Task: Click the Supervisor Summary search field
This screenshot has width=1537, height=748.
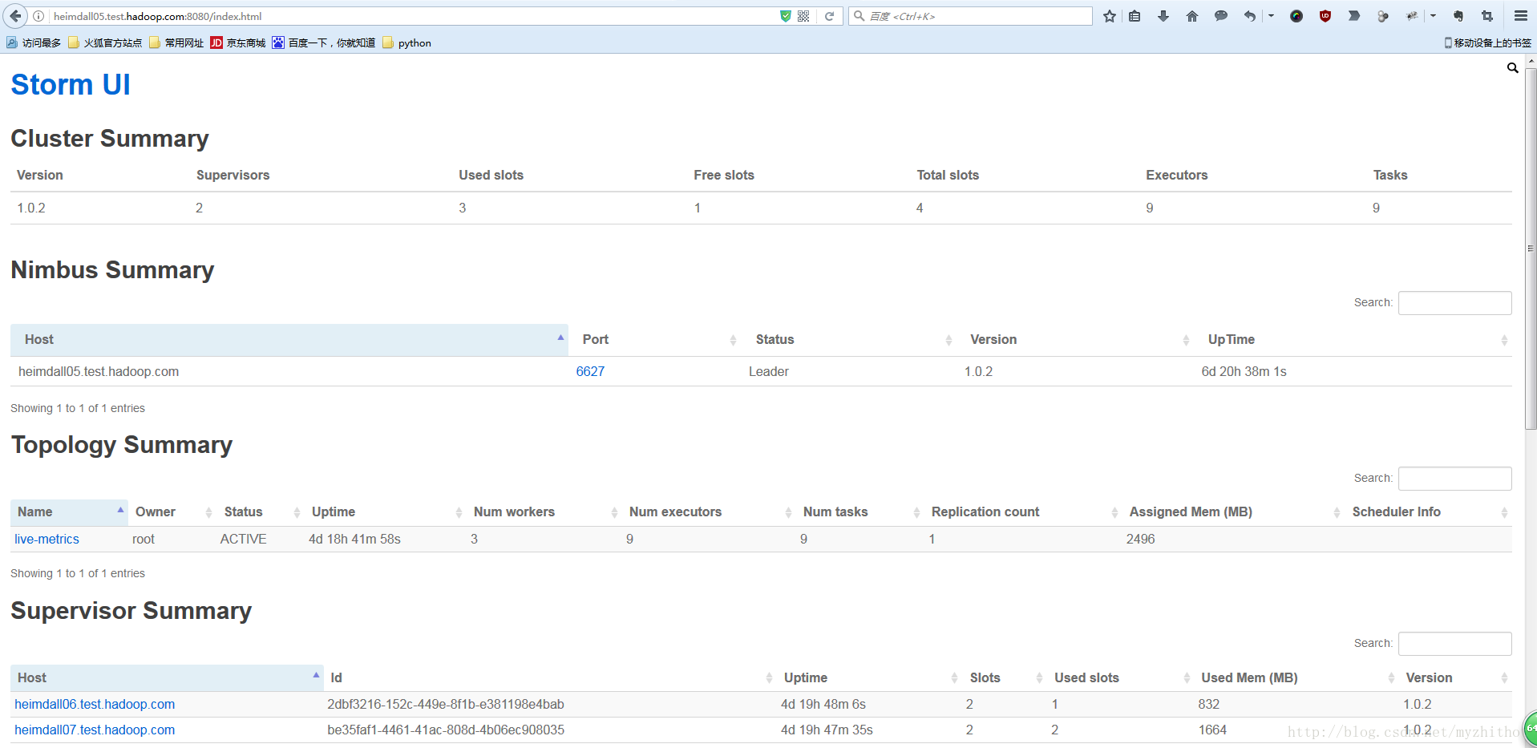Action: click(x=1454, y=644)
